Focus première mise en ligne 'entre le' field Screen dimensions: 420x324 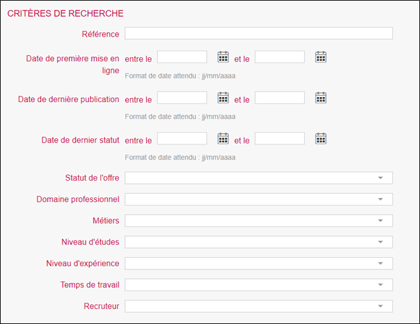pyautogui.click(x=182, y=57)
